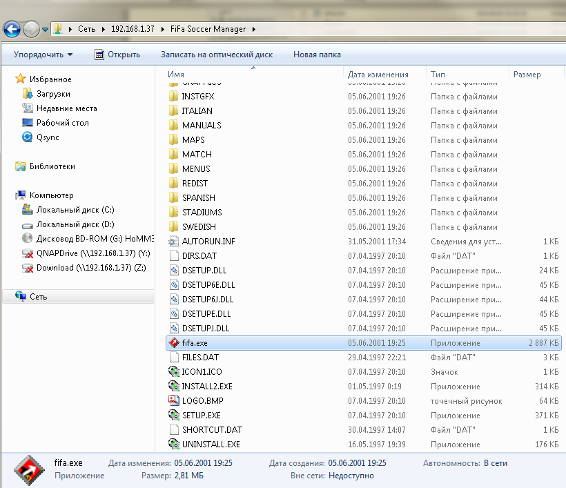
Task: Open Рабочий стол in navigation pane
Action: point(62,123)
